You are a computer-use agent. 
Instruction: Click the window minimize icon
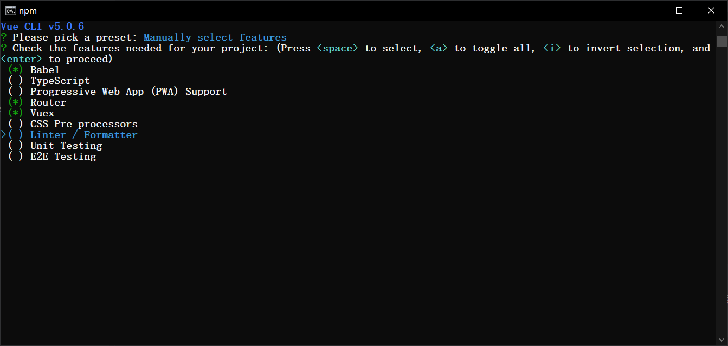(x=648, y=10)
